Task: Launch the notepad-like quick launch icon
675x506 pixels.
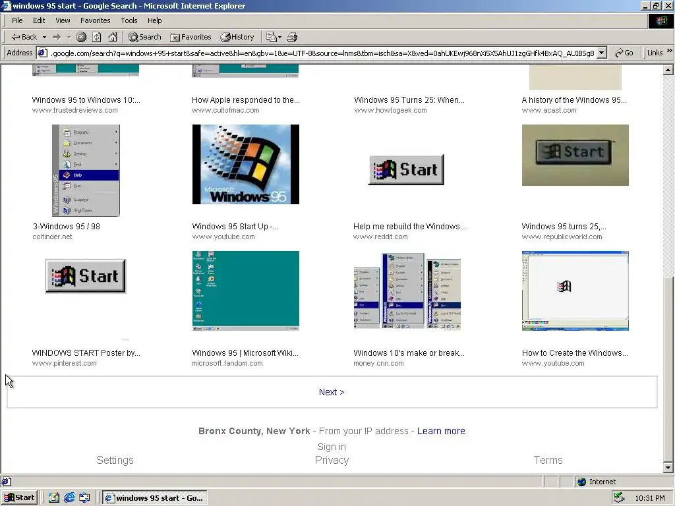Action: (x=54, y=498)
